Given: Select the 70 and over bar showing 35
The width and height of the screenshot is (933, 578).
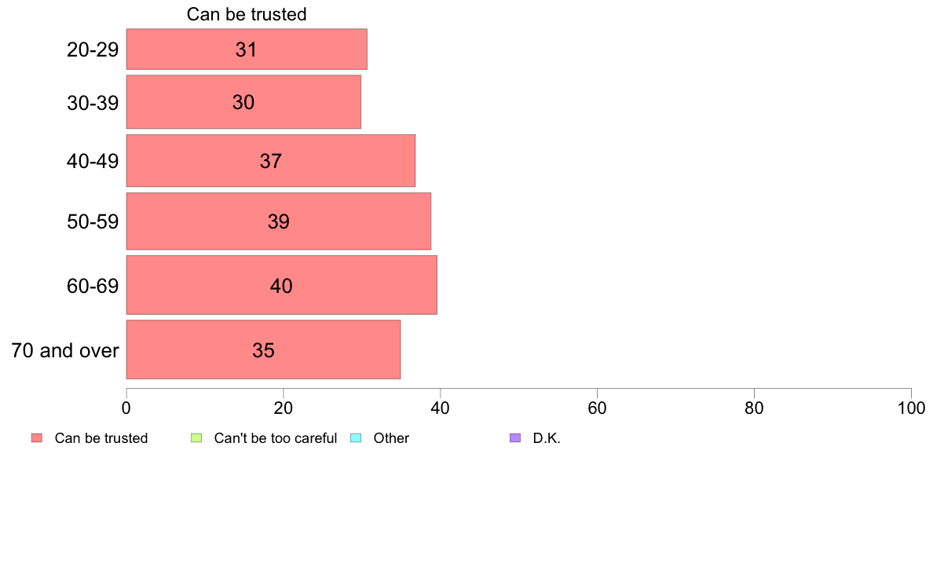Looking at the screenshot, I should (x=264, y=349).
